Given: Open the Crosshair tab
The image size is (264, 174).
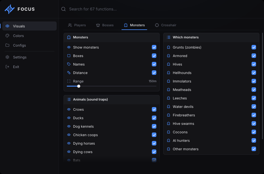Looking at the screenshot, I should click(166, 25).
